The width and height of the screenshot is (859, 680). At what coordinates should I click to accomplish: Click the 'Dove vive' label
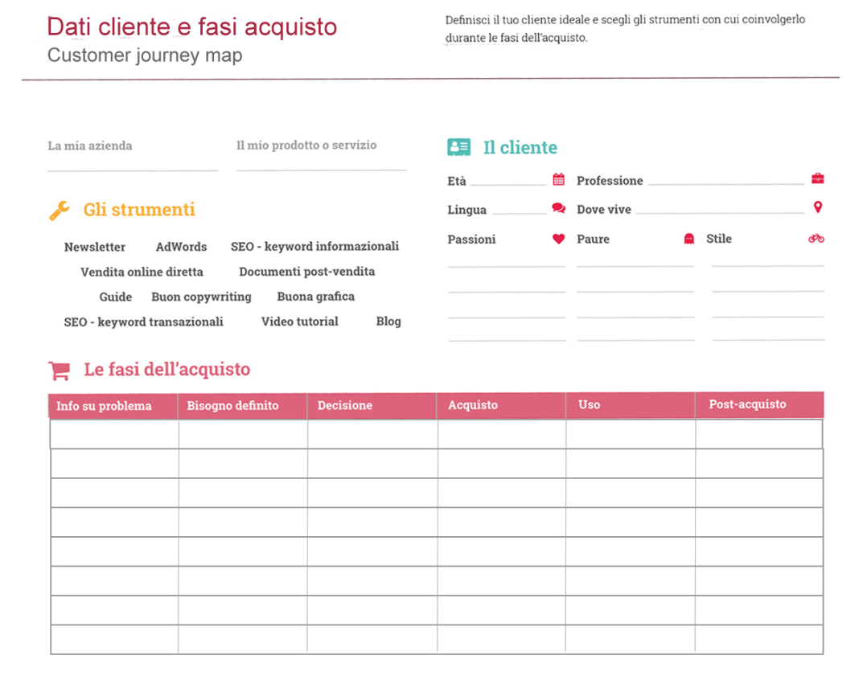click(604, 210)
